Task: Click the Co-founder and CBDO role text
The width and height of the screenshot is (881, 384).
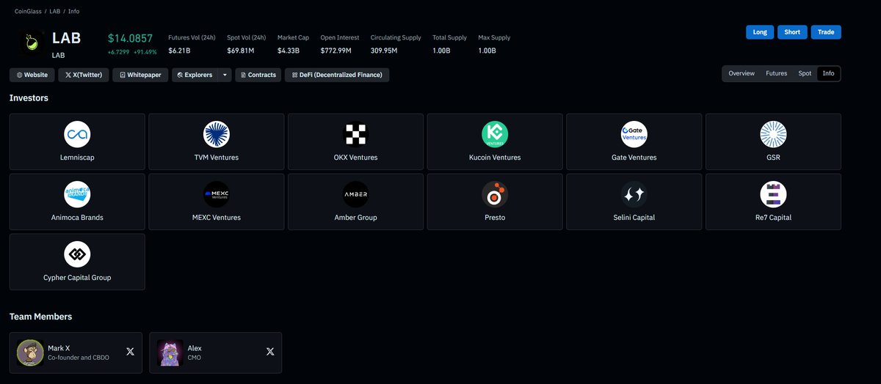Action: (x=77, y=358)
